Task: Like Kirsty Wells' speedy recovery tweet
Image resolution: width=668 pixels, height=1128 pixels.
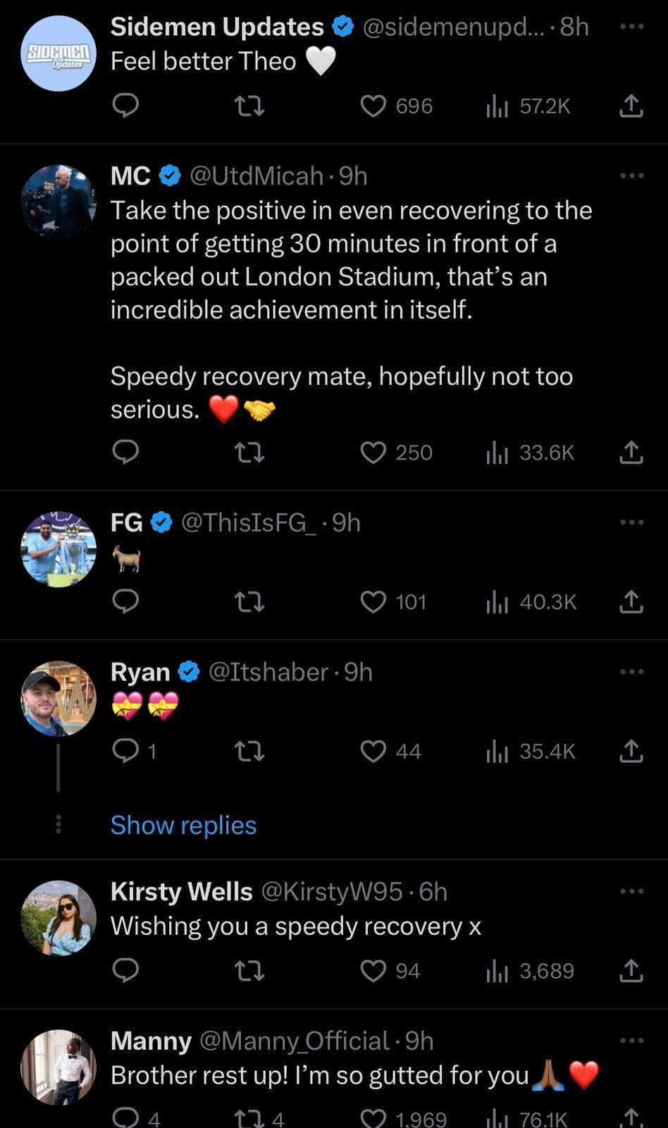Action: tap(373, 971)
